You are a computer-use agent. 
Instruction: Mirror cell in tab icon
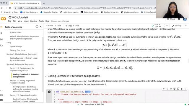178,89
